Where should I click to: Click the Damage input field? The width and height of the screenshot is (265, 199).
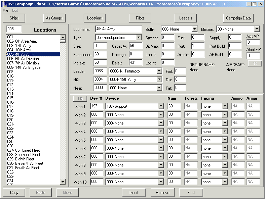(x=136, y=54)
